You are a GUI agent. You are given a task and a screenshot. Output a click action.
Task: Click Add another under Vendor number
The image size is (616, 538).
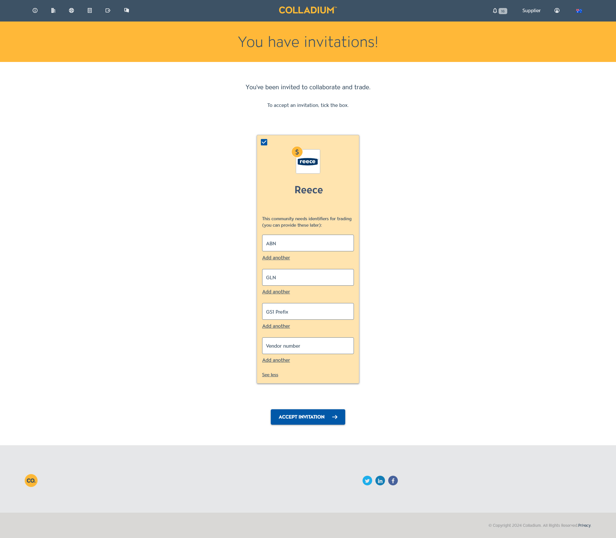click(x=276, y=360)
